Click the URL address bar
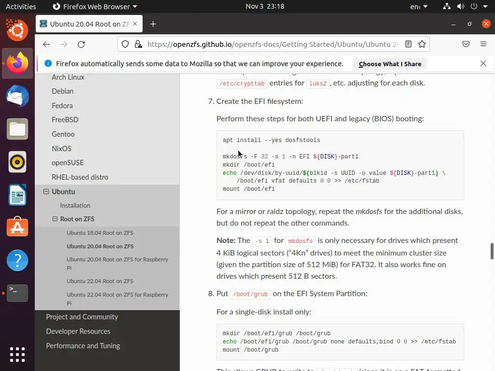This screenshot has height=371, width=495. click(274, 44)
